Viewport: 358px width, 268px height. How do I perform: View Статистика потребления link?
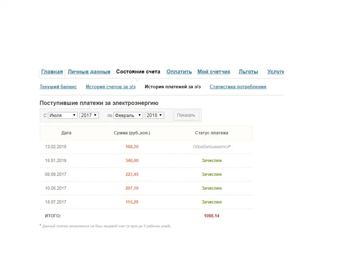pyautogui.click(x=238, y=87)
